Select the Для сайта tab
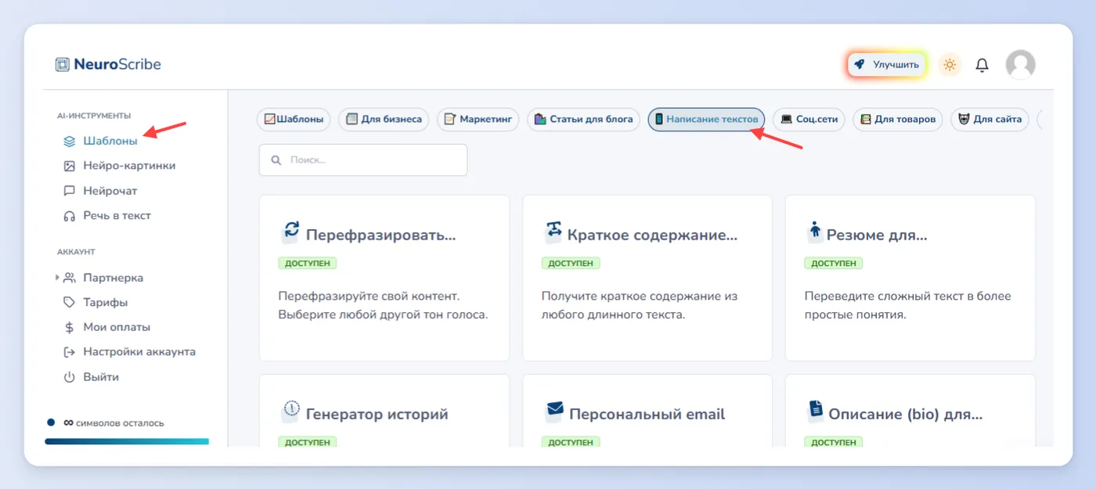This screenshot has width=1096, height=489. 990,120
